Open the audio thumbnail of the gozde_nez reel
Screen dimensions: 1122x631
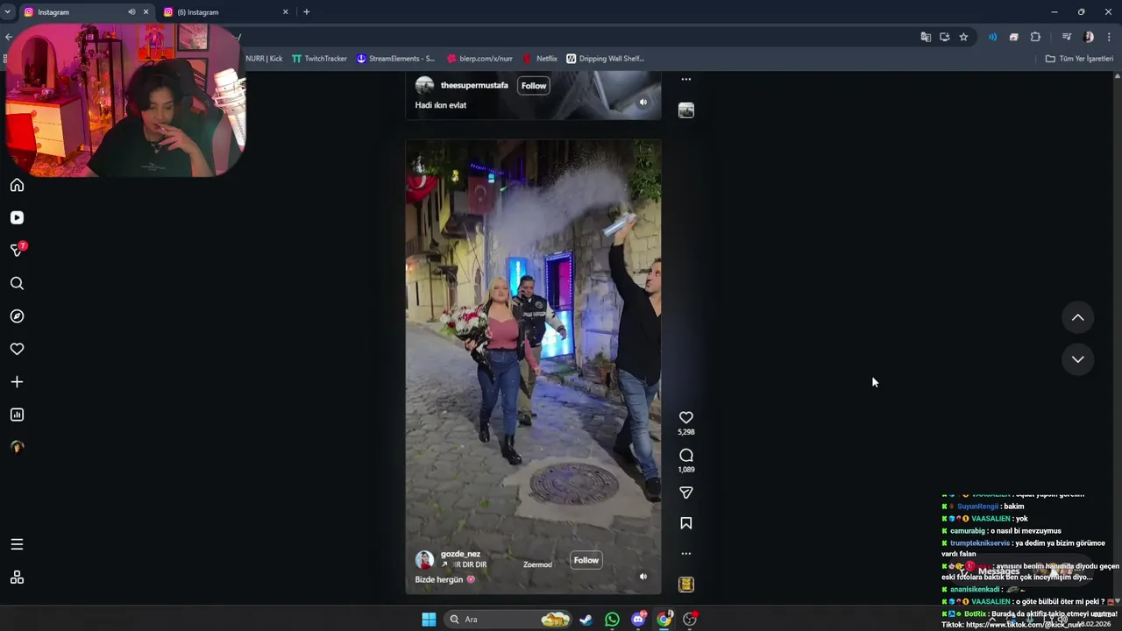(686, 584)
